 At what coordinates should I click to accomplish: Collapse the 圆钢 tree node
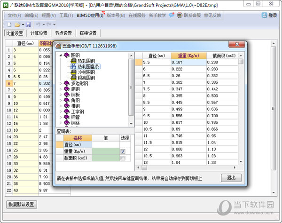61,55
